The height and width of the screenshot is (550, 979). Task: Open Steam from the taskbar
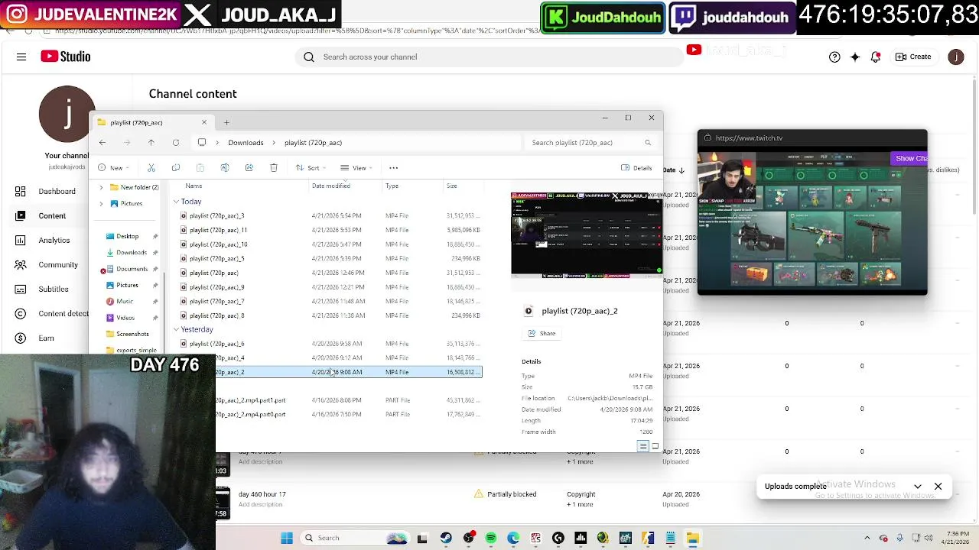pyautogui.click(x=446, y=538)
